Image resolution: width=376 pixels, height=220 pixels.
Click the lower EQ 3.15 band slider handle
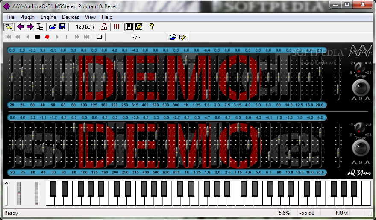238,127
